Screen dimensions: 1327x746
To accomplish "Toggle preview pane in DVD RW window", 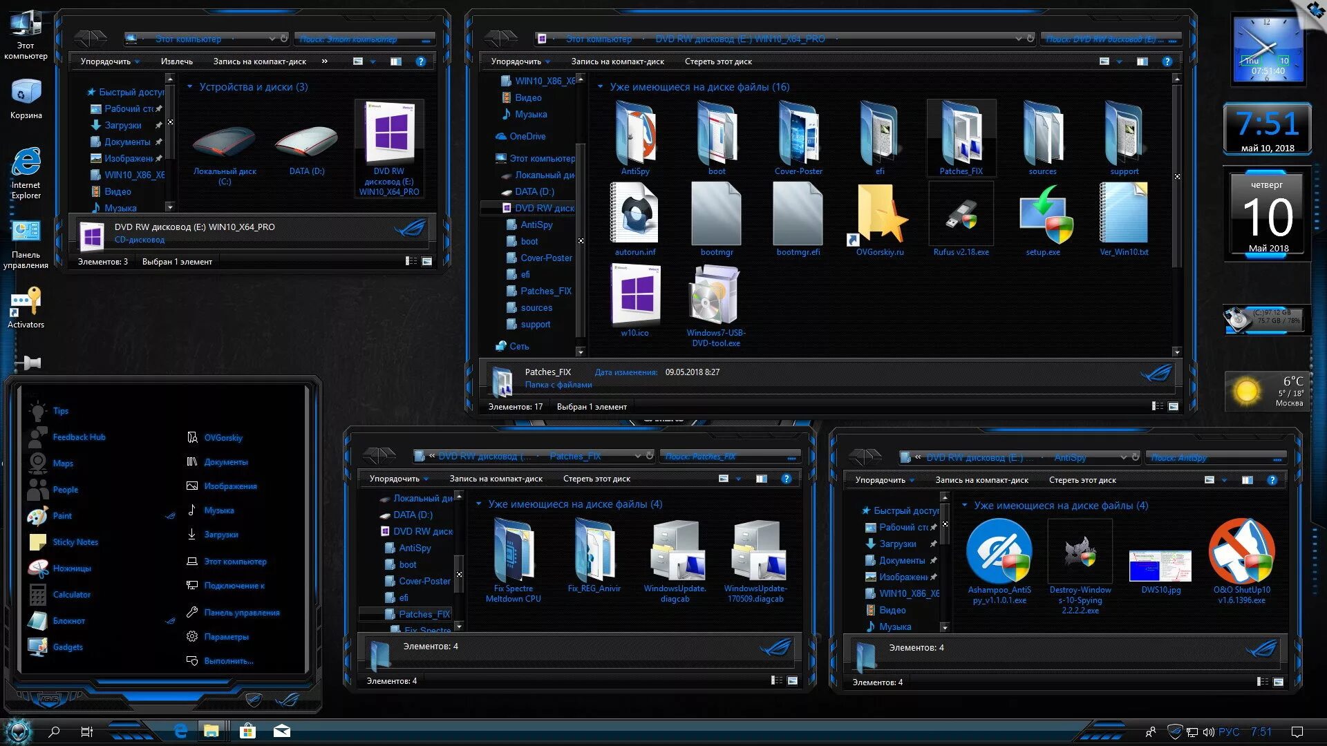I will [1142, 61].
